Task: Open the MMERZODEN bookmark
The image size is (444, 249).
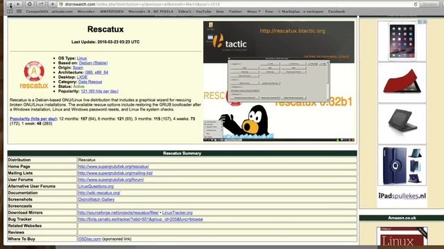Action: point(112,12)
